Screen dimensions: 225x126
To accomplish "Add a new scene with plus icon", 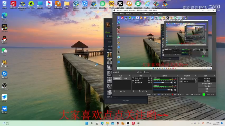I will [x=114, y=91].
